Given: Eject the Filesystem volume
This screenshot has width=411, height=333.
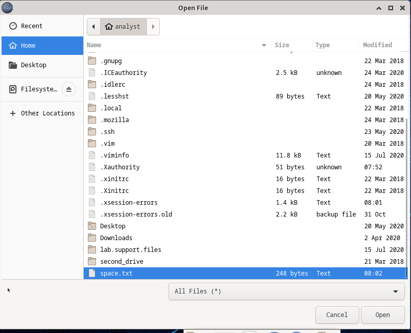Looking at the screenshot, I should [69, 89].
